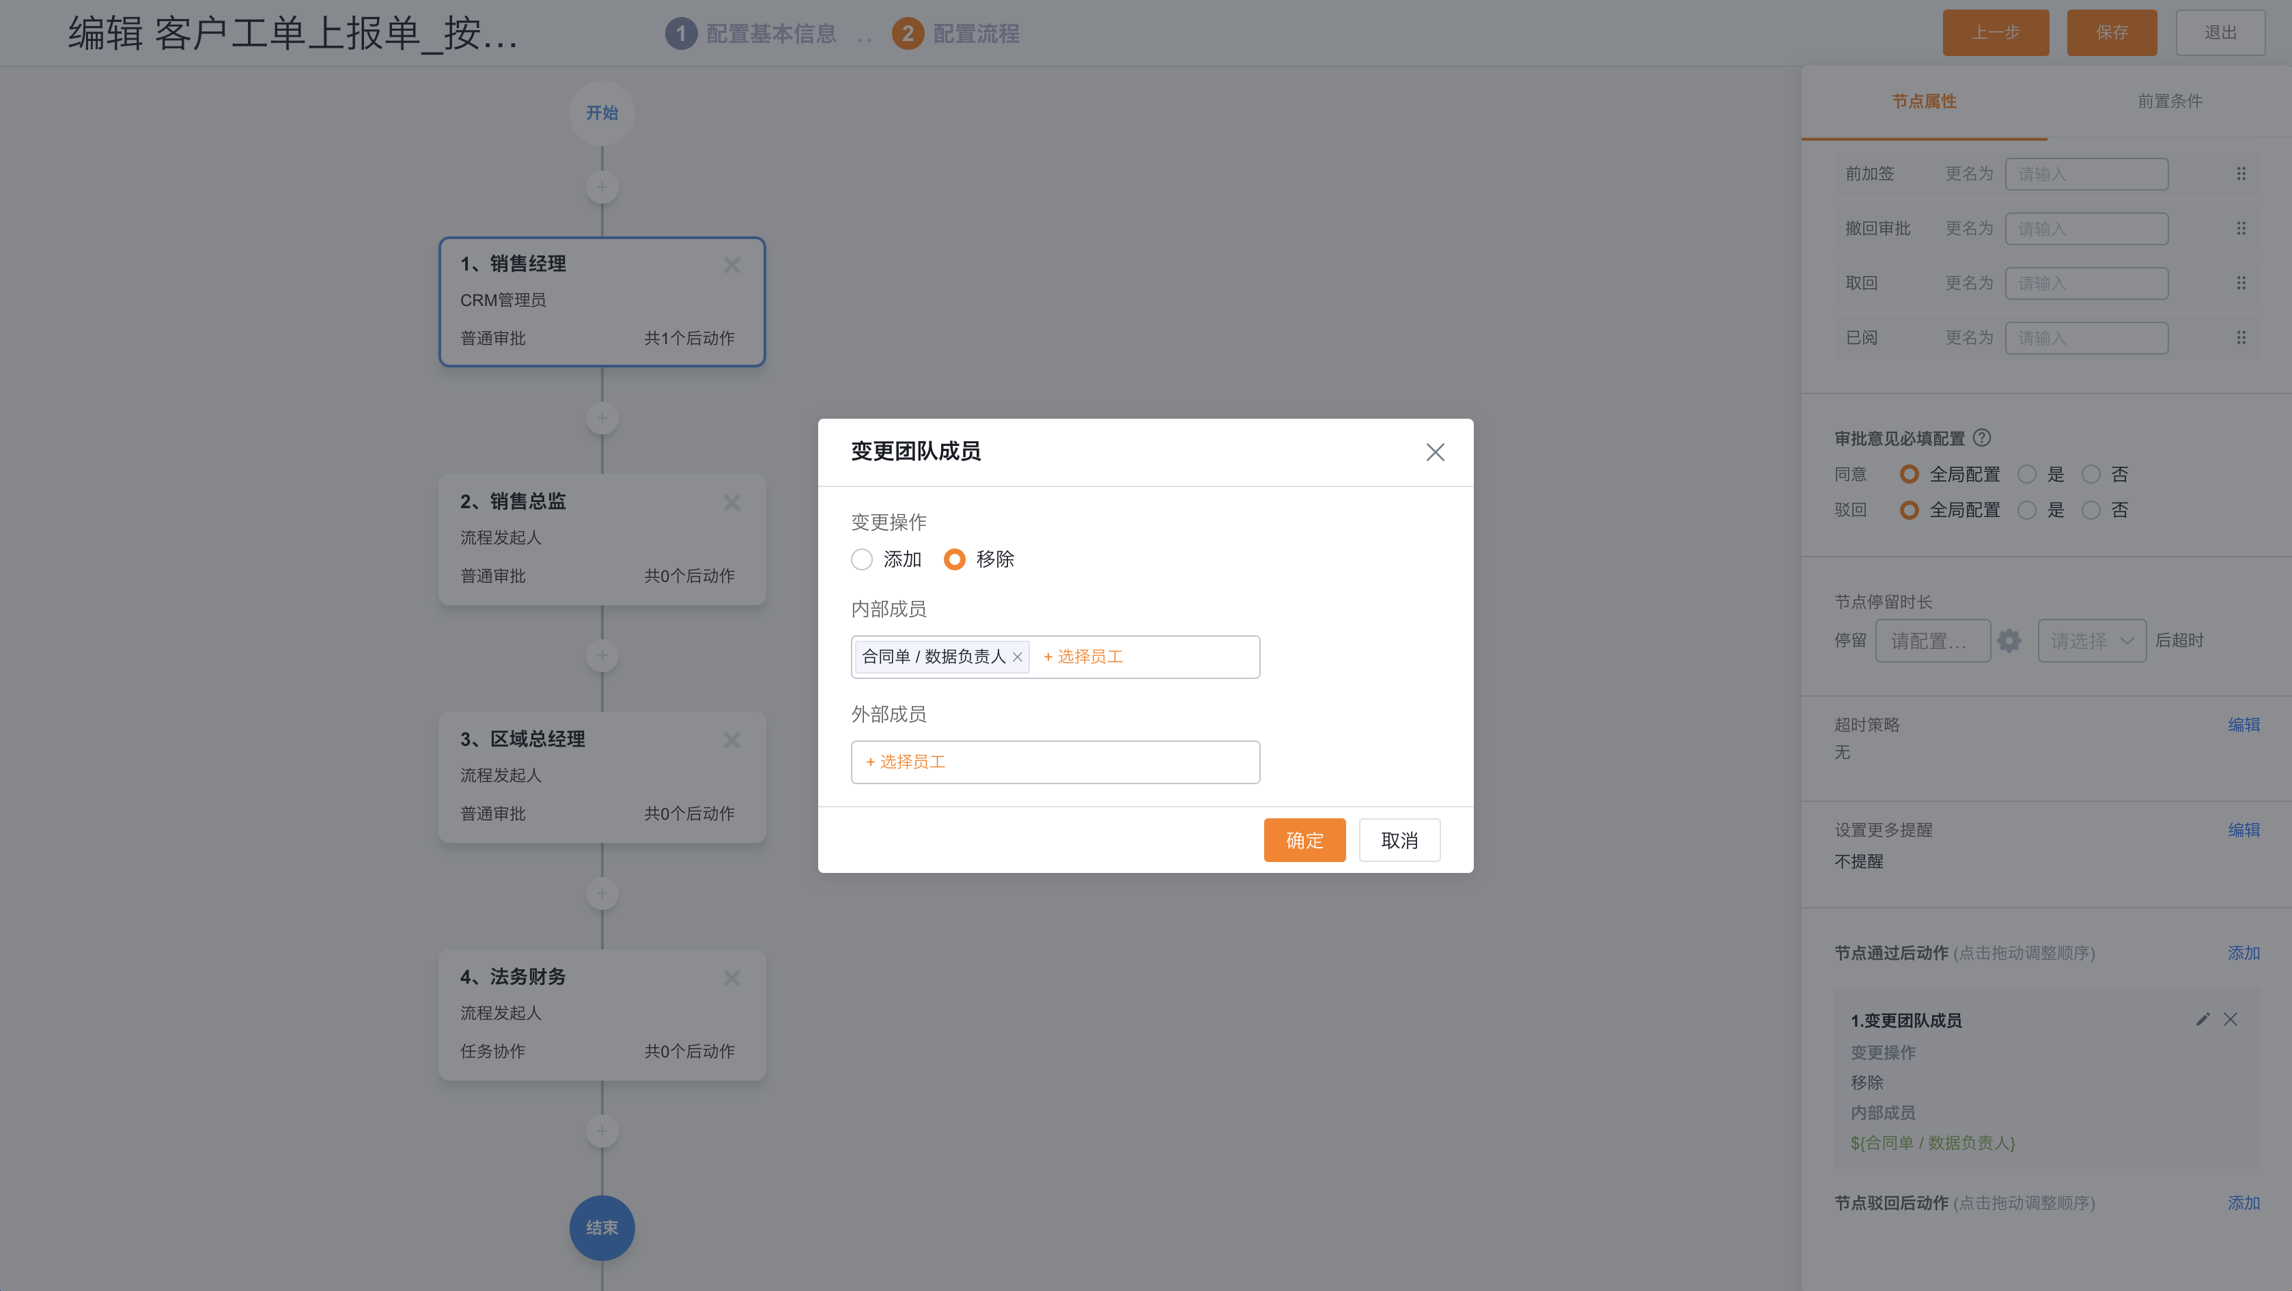Add a 节点通过后动作

click(x=2243, y=953)
